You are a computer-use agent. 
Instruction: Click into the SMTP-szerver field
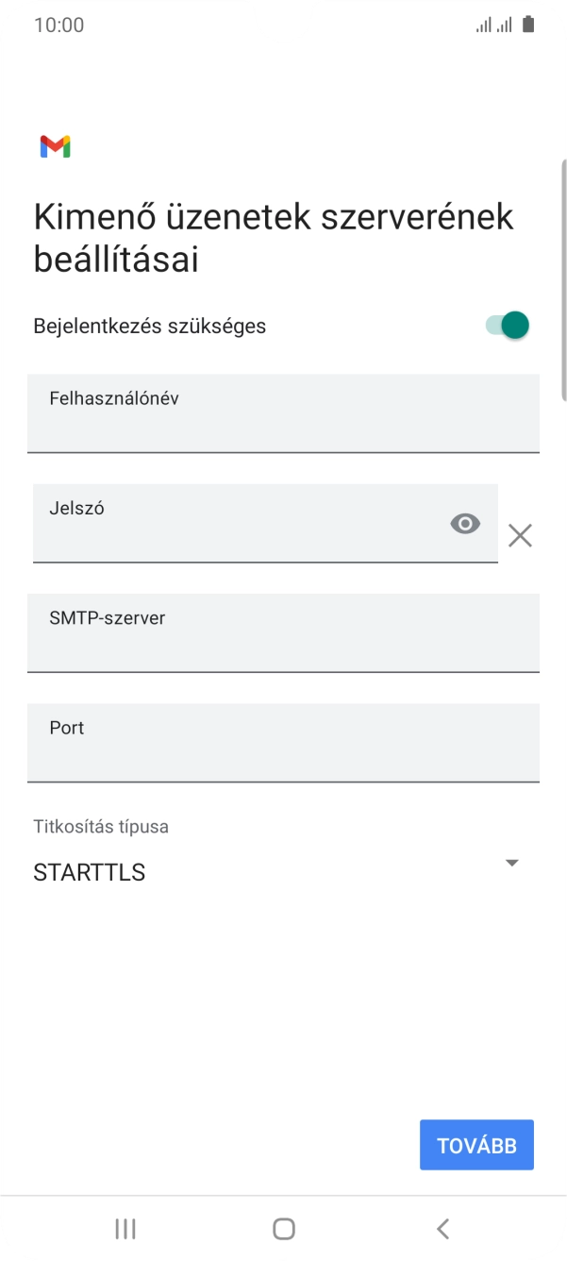(283, 633)
